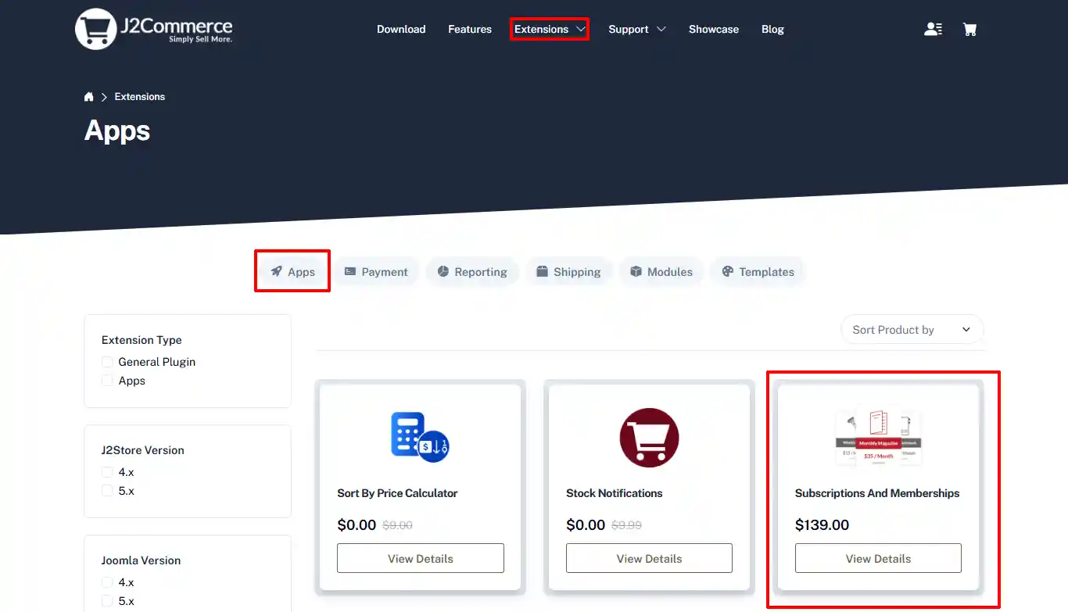Click the Apps page heading
This screenshot has width=1068, height=612.
pos(117,131)
